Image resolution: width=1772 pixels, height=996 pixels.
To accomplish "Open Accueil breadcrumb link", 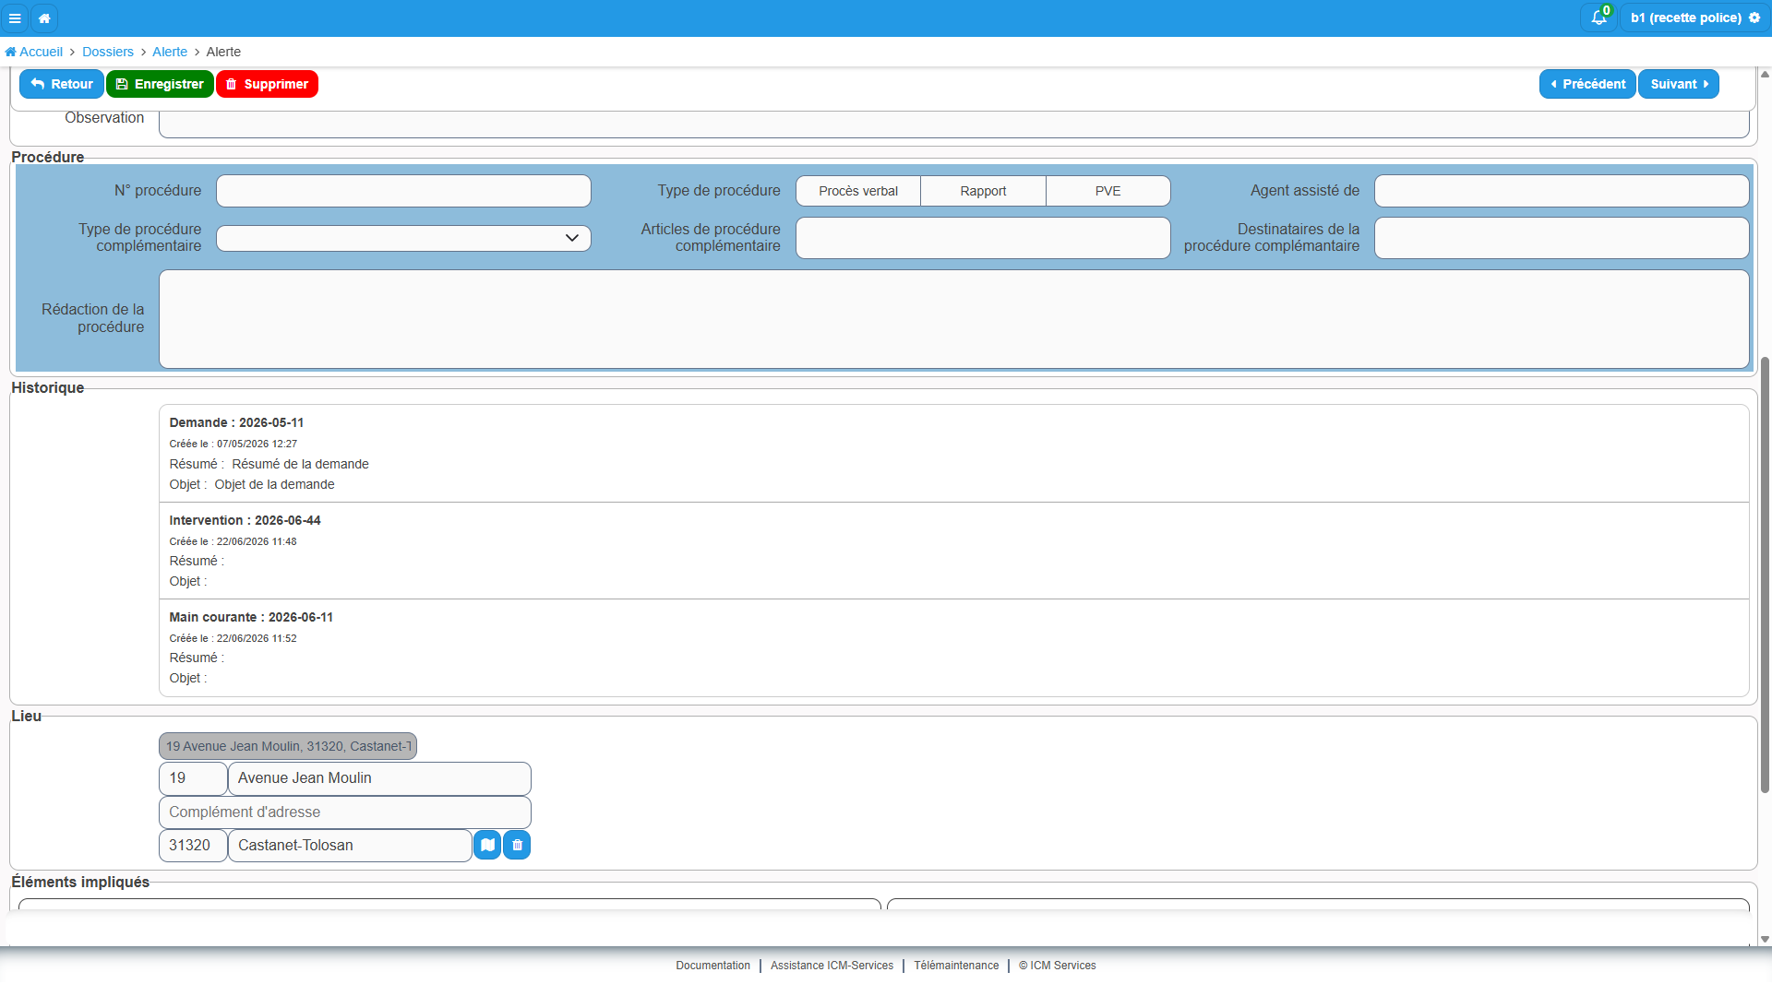I will coord(34,52).
